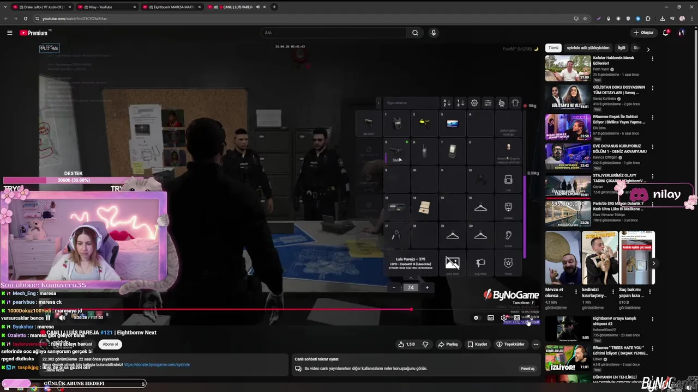698x392 pixels.
Task: Open the tab search dropdown arrow
Action: (x=5, y=7)
